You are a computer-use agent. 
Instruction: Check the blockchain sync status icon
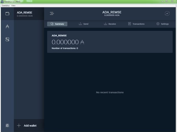(x=167, y=14)
